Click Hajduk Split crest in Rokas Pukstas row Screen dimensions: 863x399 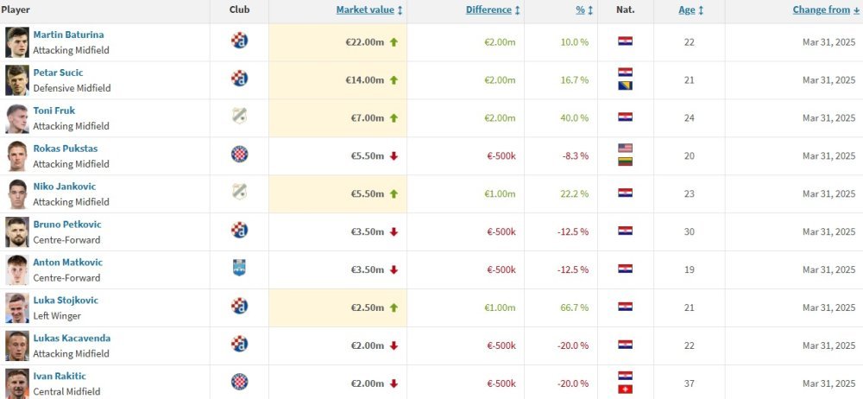tap(239, 154)
